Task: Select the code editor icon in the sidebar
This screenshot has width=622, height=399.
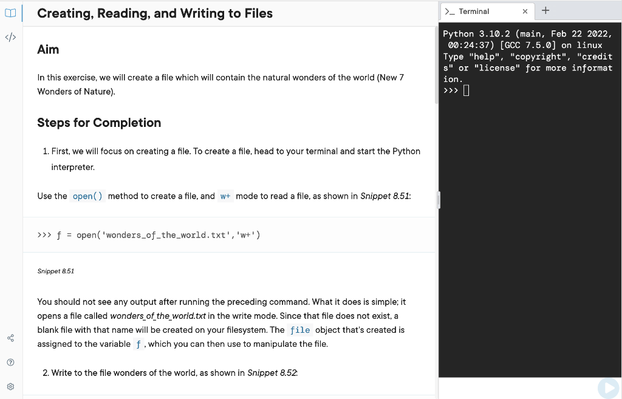Action: [x=10, y=37]
